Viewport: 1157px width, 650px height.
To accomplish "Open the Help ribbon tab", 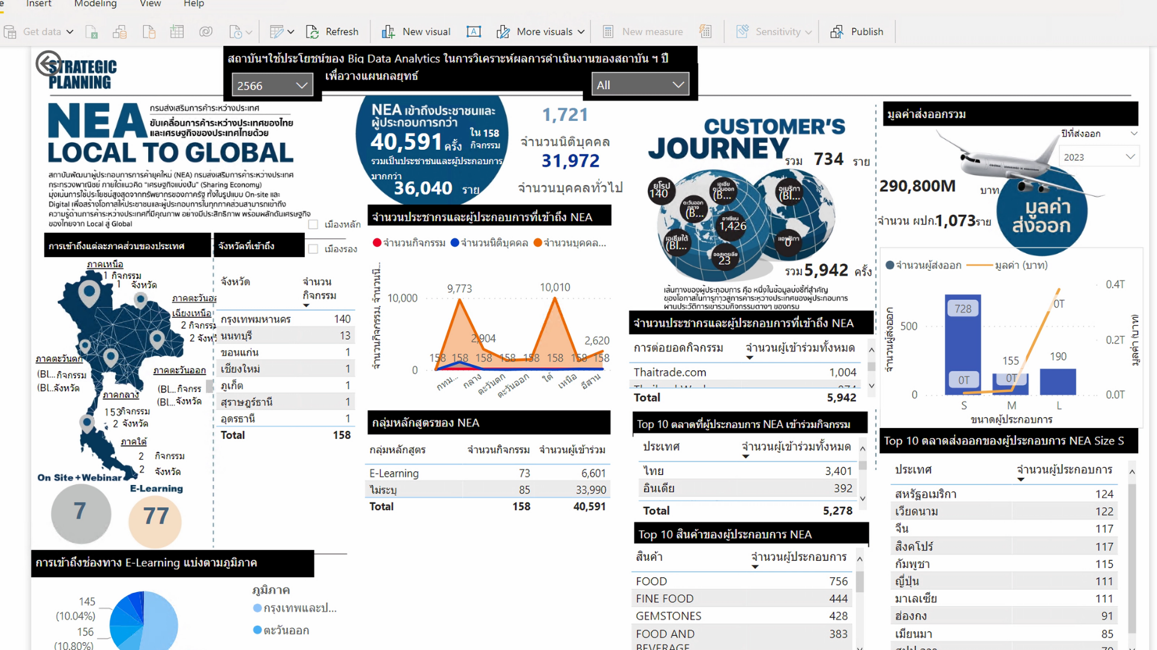I will (193, 4).
